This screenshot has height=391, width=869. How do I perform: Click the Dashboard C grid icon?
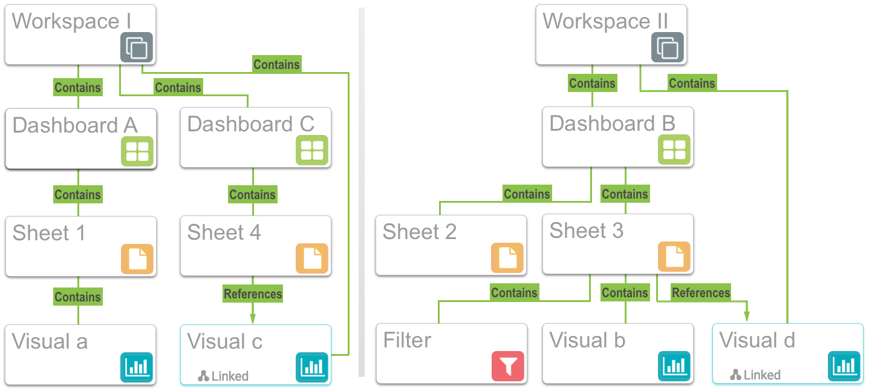click(x=312, y=150)
